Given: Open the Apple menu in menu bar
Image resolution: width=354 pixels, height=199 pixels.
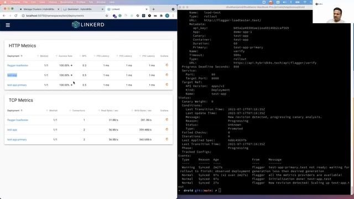Looking at the screenshot, I should coord(6,2).
